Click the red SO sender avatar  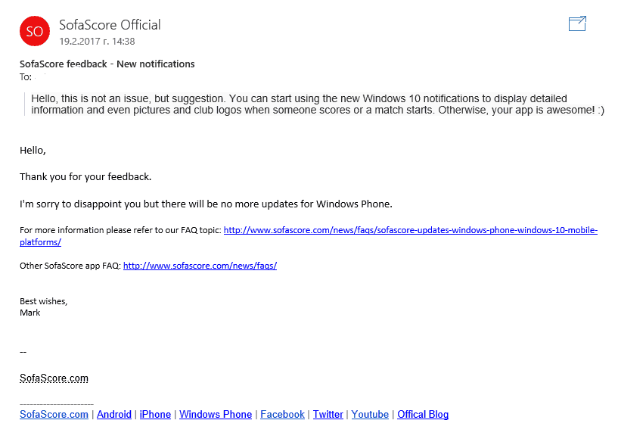click(35, 31)
